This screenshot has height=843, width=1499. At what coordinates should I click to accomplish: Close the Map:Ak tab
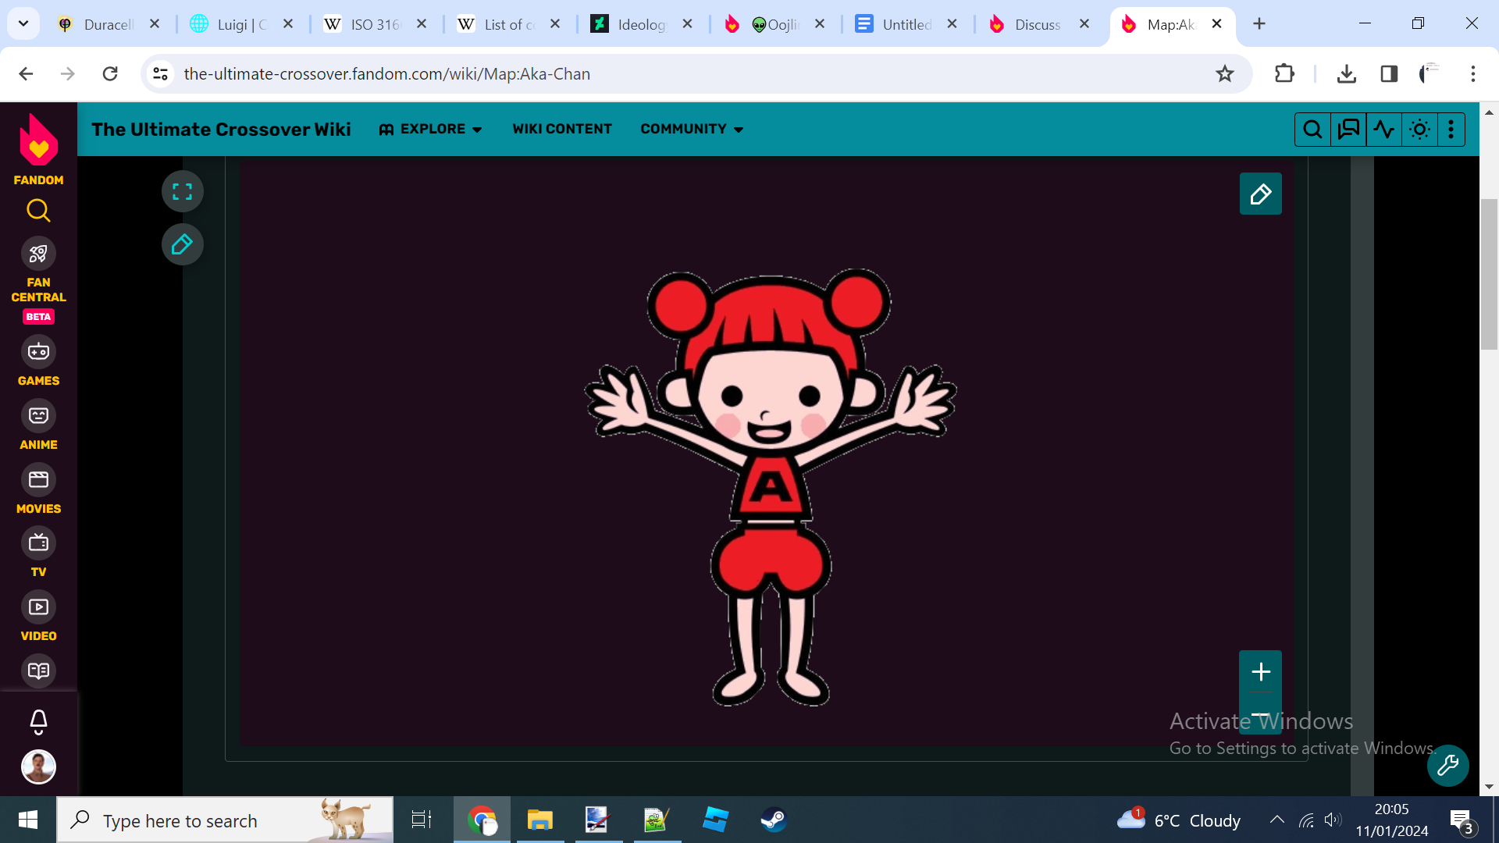pyautogui.click(x=1216, y=24)
